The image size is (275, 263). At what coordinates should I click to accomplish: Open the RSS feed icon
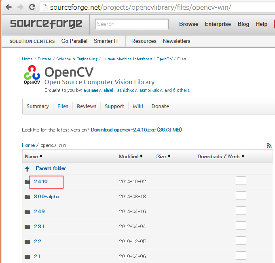(x=269, y=145)
